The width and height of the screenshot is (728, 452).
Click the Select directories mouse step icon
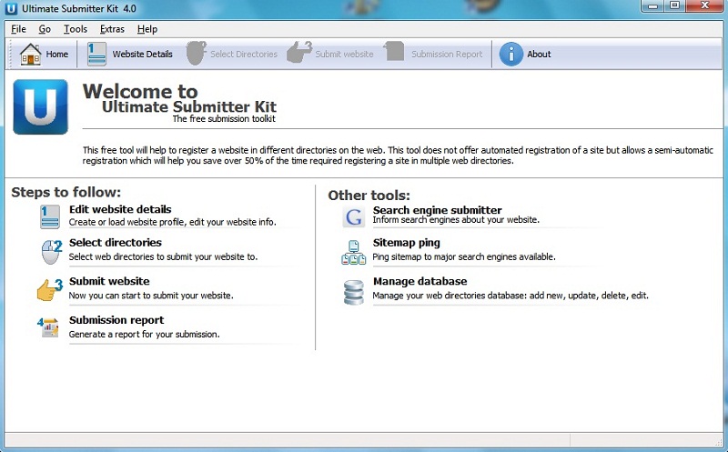pyautogui.click(x=51, y=252)
